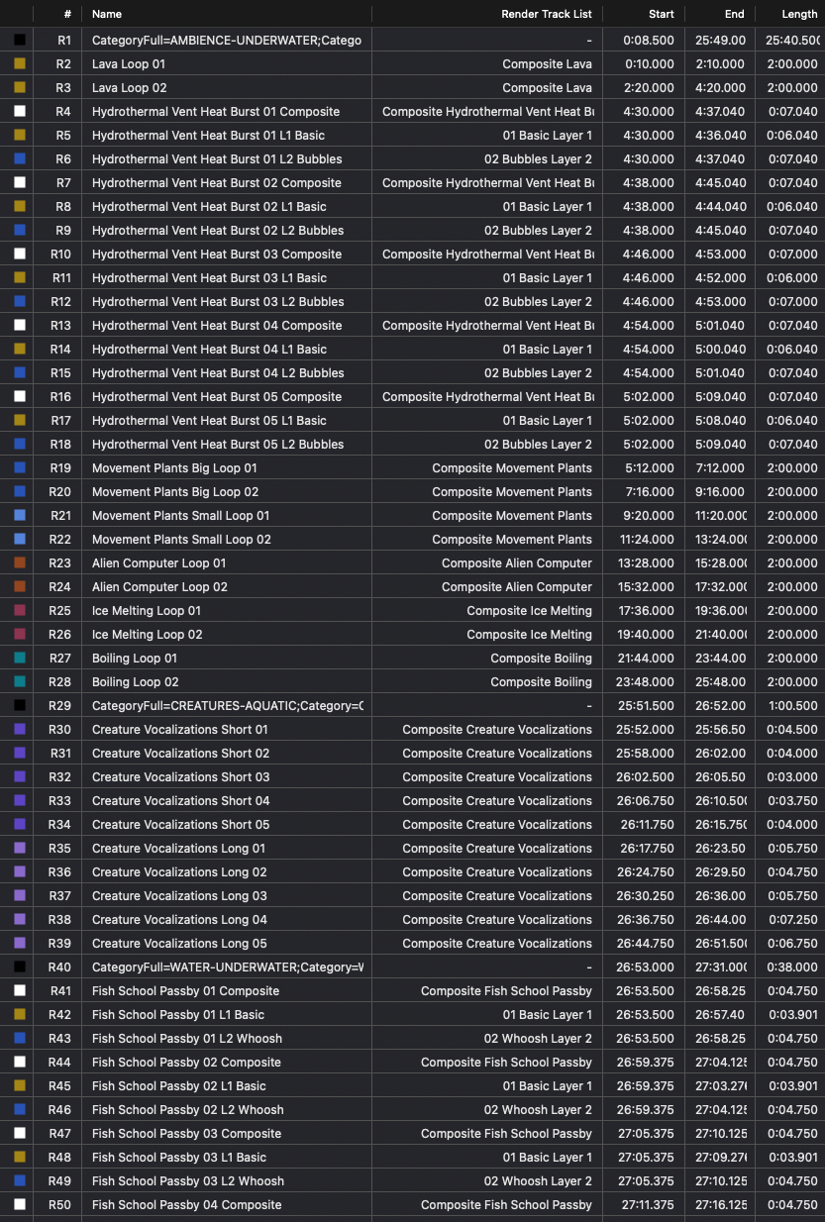Select the white swatch of Fish School Passby 01 Composite
This screenshot has width=825, height=1222.
click(x=20, y=991)
